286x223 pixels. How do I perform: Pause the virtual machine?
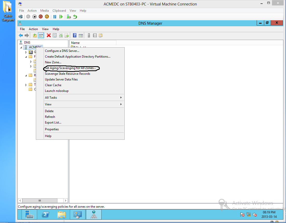click(55, 17)
